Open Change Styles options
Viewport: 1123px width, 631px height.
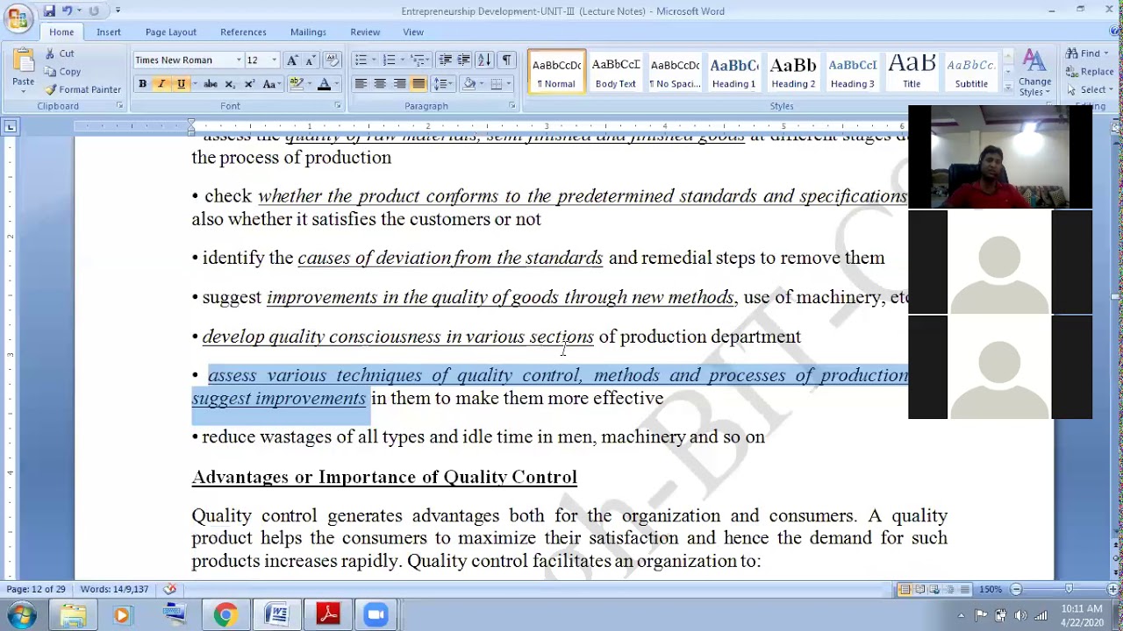click(1034, 73)
